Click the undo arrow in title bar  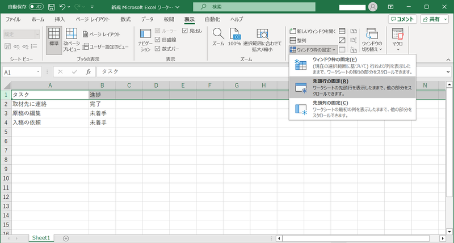(62, 7)
